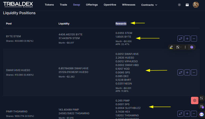
Task: Click the 3.7438 HEX reward
Action: pos(123,112)
